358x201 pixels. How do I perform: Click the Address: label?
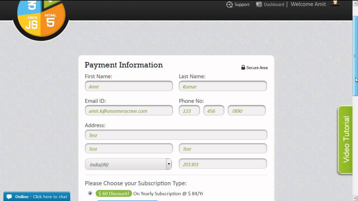[x=95, y=125]
